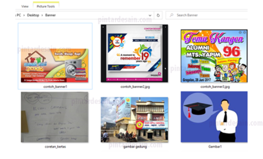Select the Gambar1 graduation thumbnail
Viewport: 263px width, 159px height.
[x=214, y=117]
